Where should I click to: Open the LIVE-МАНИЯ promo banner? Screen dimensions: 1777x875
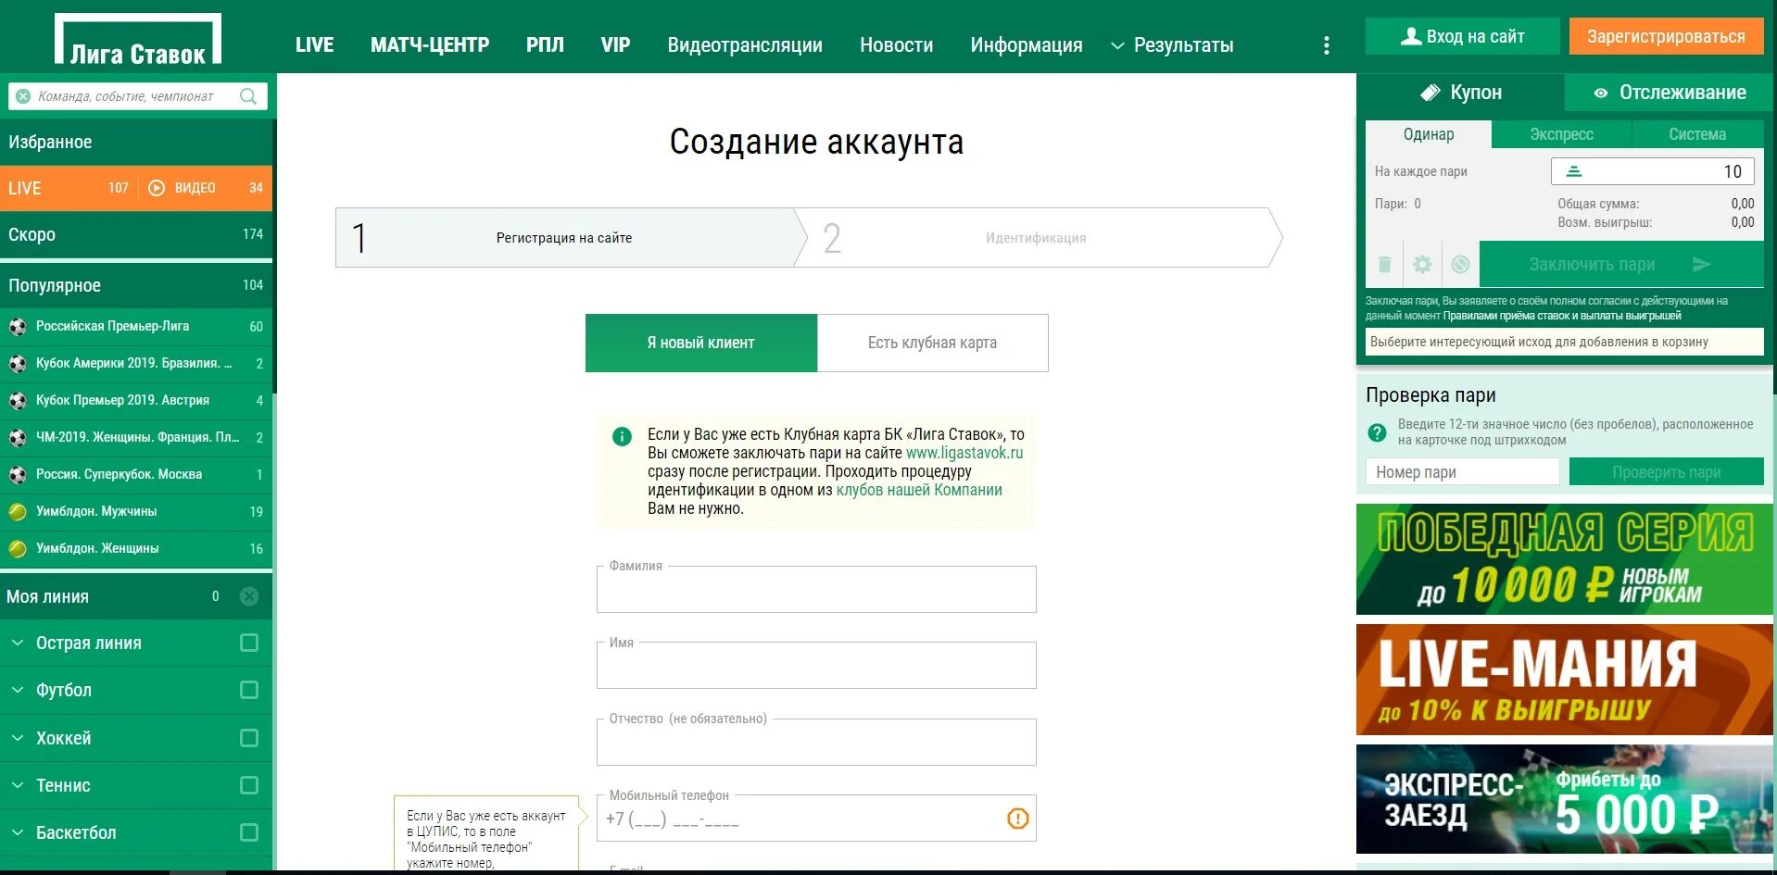1564,680
